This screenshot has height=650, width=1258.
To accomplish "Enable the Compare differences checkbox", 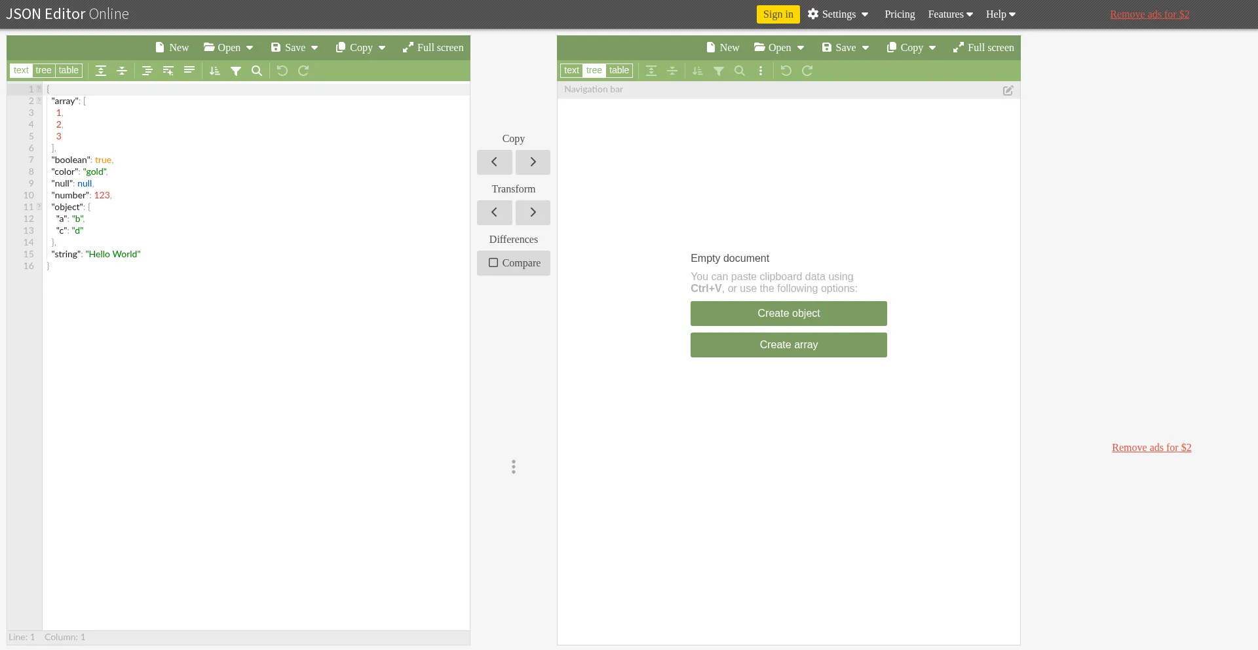I will pos(514,263).
